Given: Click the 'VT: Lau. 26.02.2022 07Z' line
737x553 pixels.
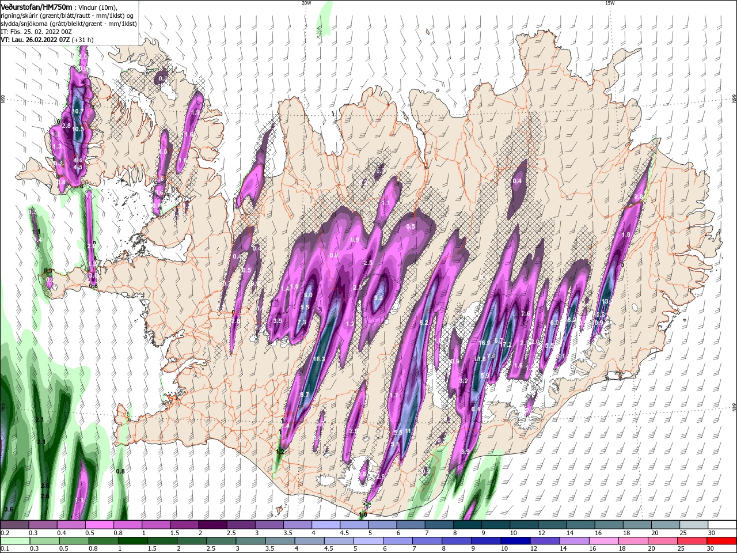Looking at the screenshot, I should (35, 40).
